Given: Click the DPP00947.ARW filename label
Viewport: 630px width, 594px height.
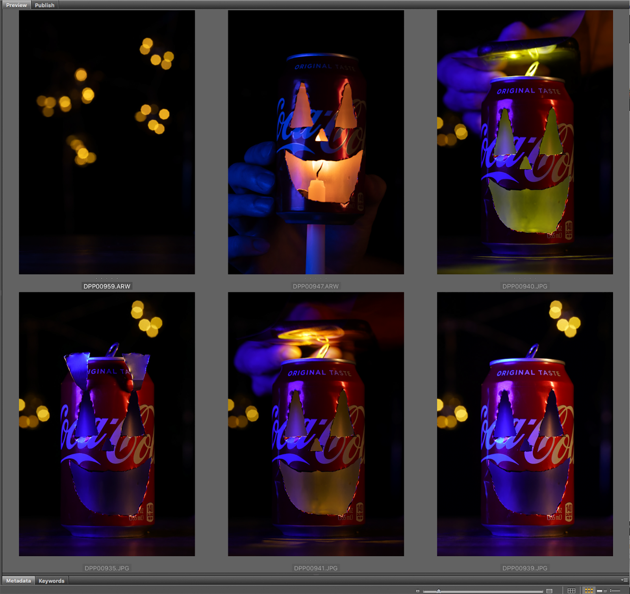Looking at the screenshot, I should (316, 286).
